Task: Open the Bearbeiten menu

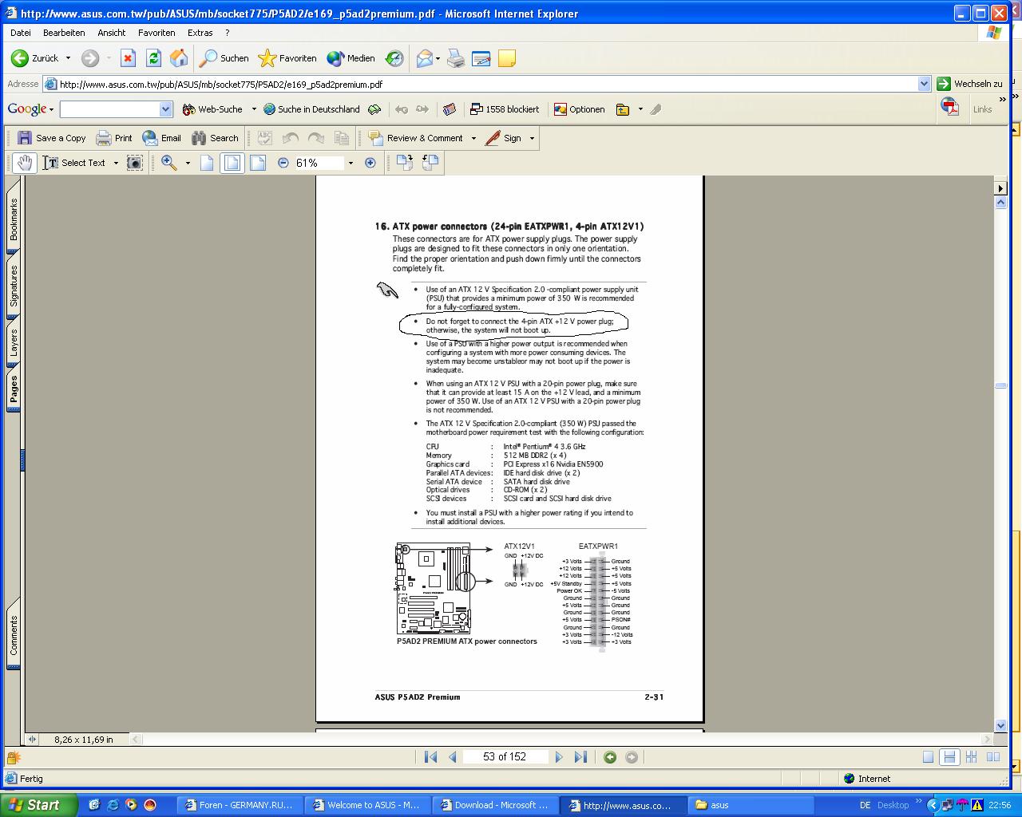Action: pyautogui.click(x=64, y=33)
